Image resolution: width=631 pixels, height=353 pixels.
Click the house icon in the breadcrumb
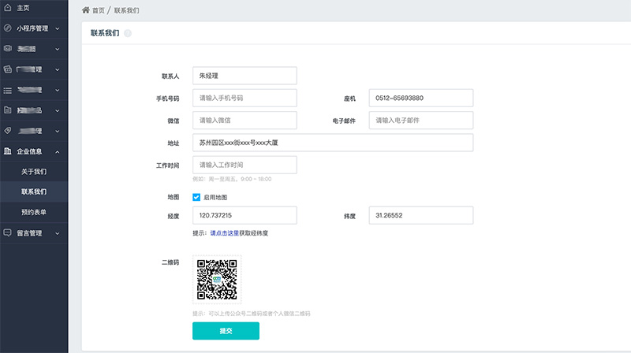click(85, 10)
